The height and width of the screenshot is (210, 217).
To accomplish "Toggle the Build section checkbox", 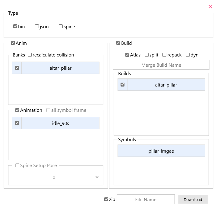I will point(118,43).
